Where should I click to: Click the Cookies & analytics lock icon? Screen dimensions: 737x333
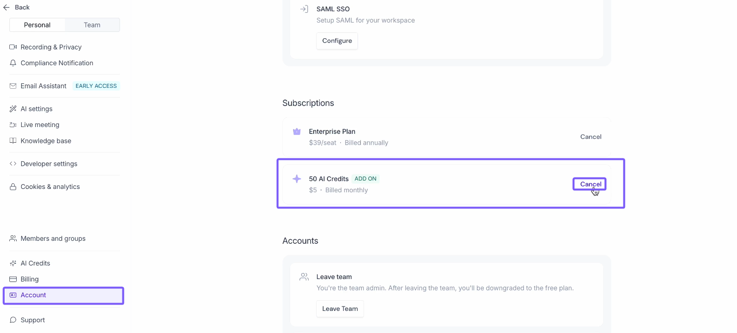tap(13, 187)
